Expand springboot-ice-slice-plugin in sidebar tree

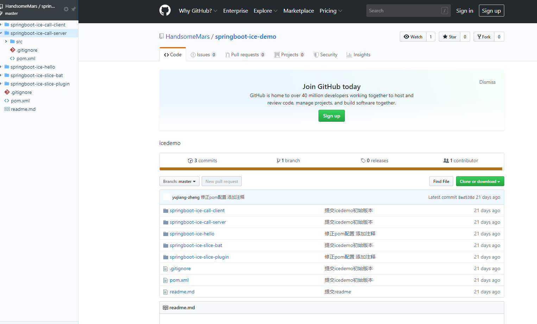click(x=1, y=84)
